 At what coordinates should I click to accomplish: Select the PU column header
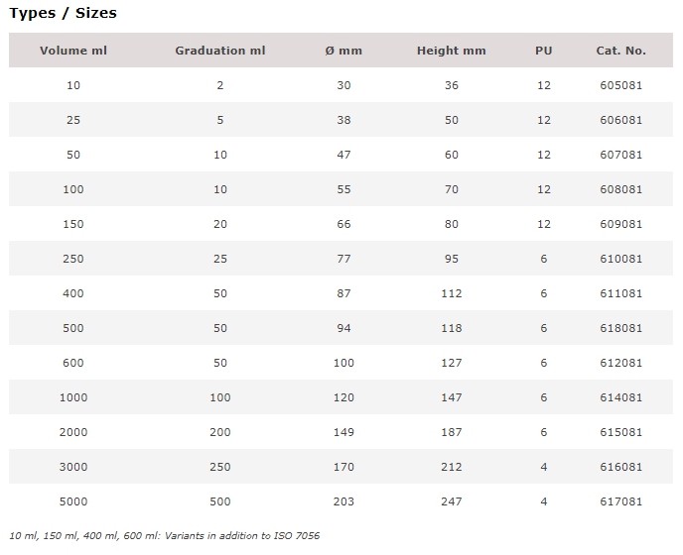(x=544, y=51)
